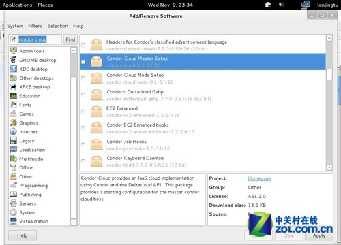Image resolution: width=341 pixels, height=245 pixels.
Task: Open the Education category icon
Action: (13, 96)
